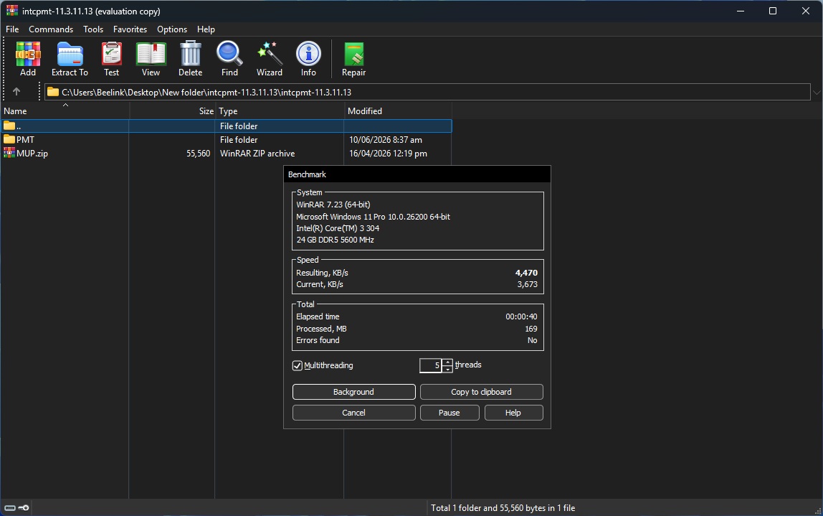Click the Test archive toolbar icon
Viewport: 823px width, 516px height.
click(x=111, y=54)
